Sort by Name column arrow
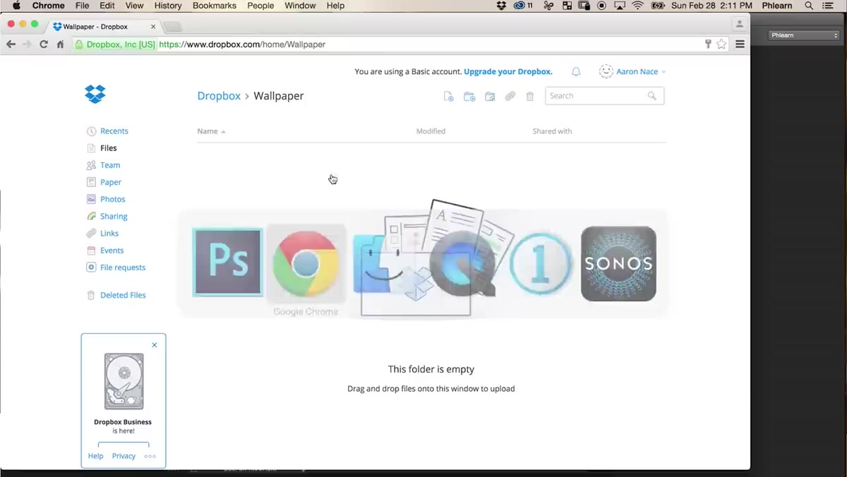This screenshot has width=847, height=477. click(x=223, y=132)
